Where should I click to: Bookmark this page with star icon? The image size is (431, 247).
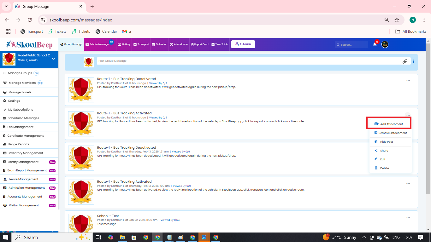coord(397,20)
